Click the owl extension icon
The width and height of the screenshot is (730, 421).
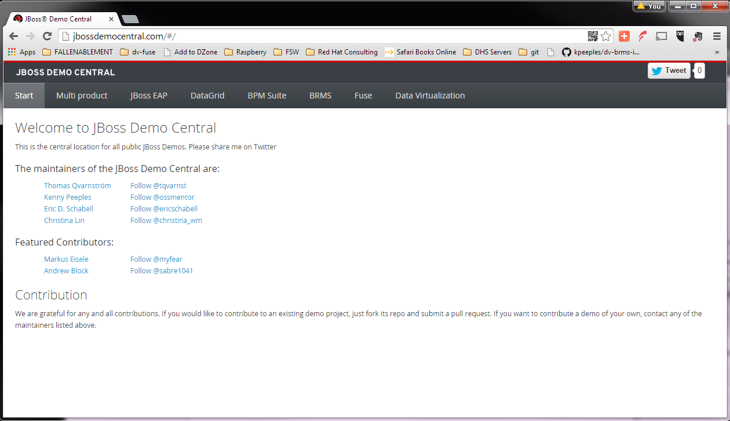pos(680,36)
